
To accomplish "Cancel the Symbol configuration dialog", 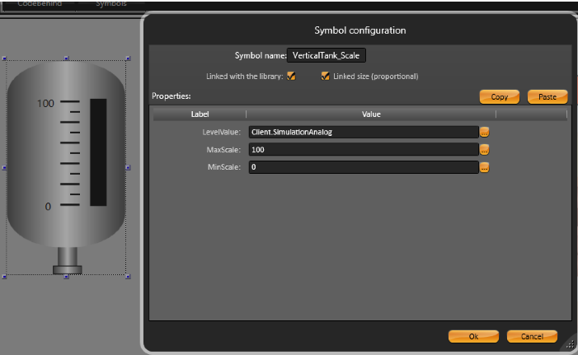I will tap(532, 336).
